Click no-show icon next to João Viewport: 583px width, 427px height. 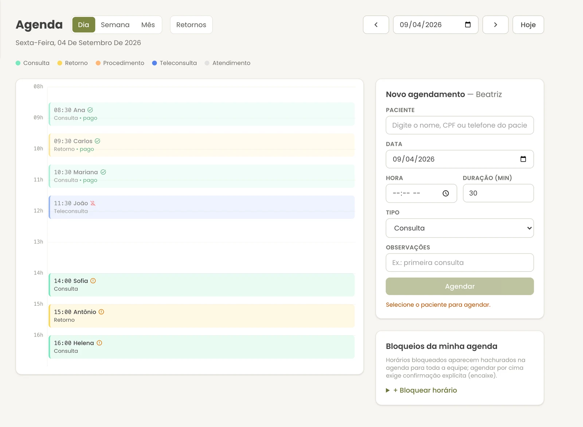pos(93,203)
